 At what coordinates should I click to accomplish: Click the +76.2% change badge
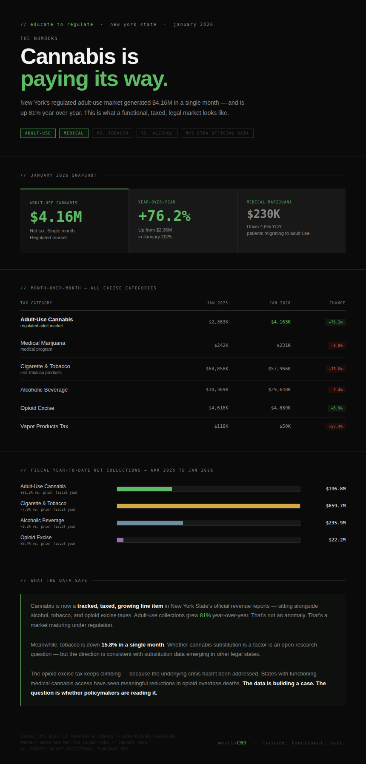pyautogui.click(x=335, y=322)
